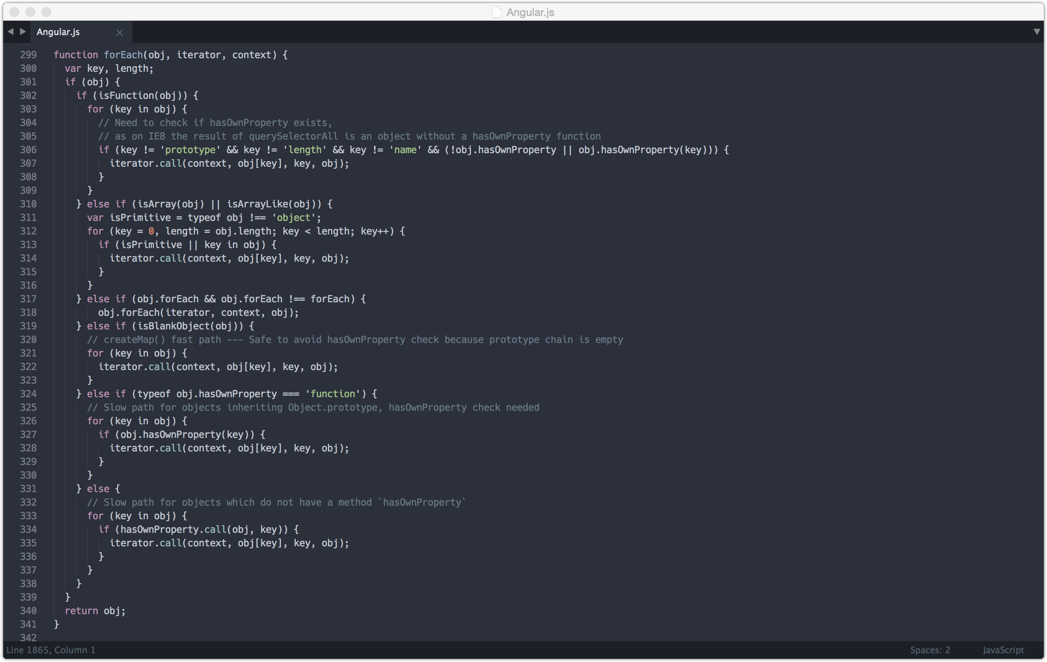This screenshot has width=1047, height=662.
Task: Click the return keyword on line 340
Action: pyautogui.click(x=81, y=611)
